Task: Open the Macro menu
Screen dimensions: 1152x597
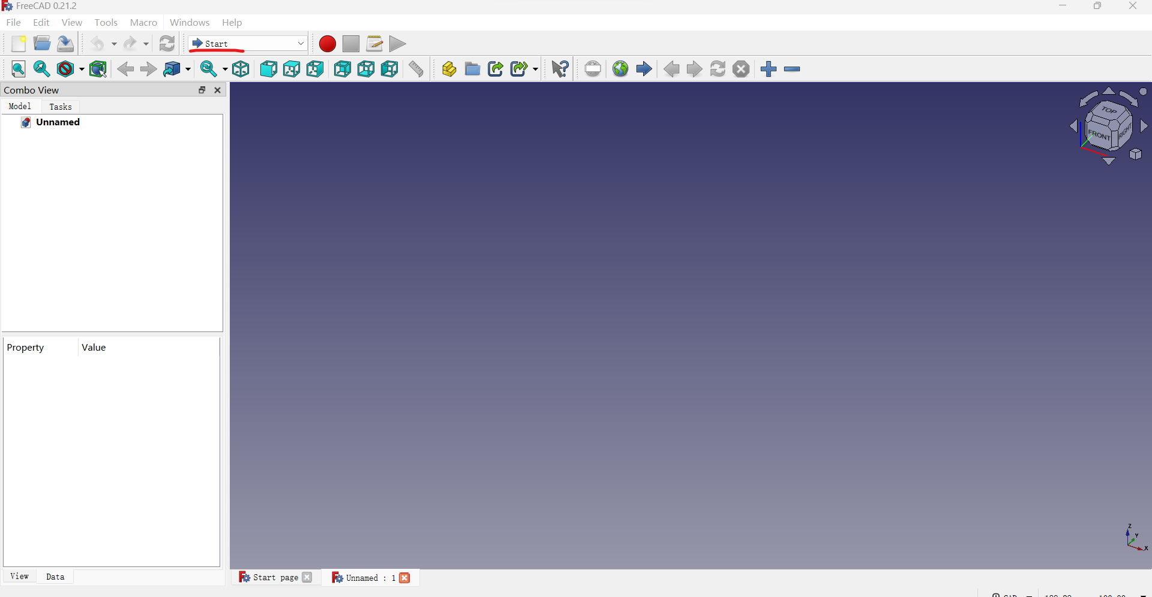Action: coord(143,22)
